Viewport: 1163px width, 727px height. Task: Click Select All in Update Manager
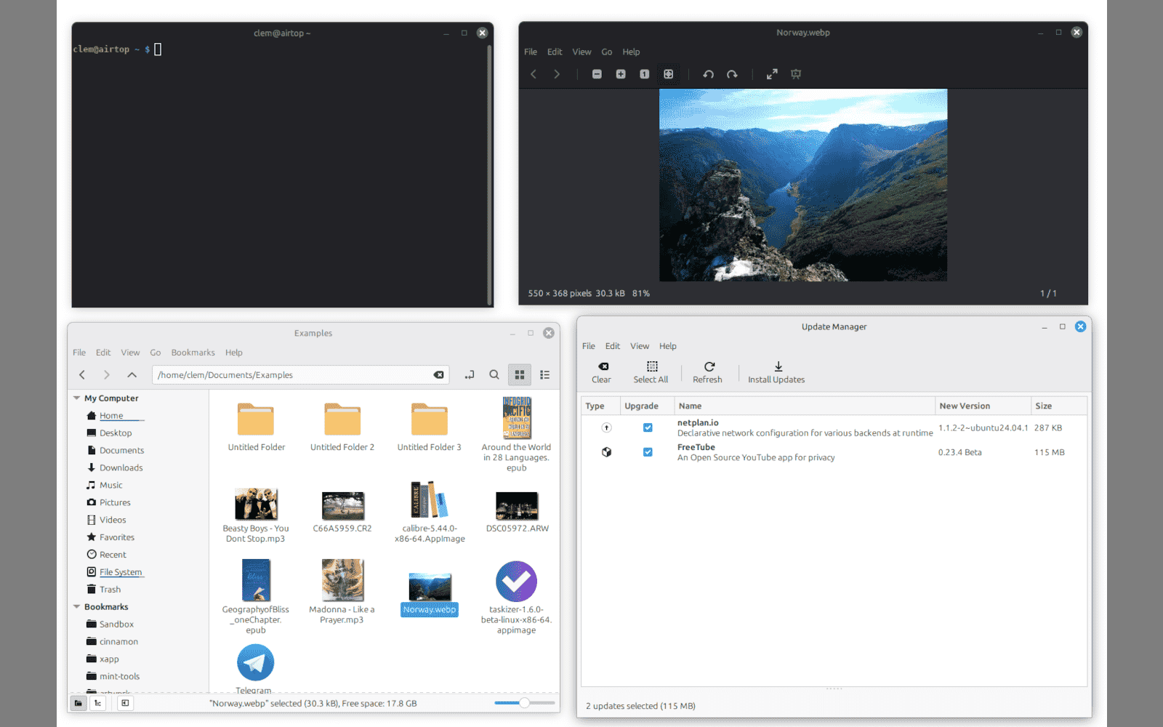tap(651, 372)
